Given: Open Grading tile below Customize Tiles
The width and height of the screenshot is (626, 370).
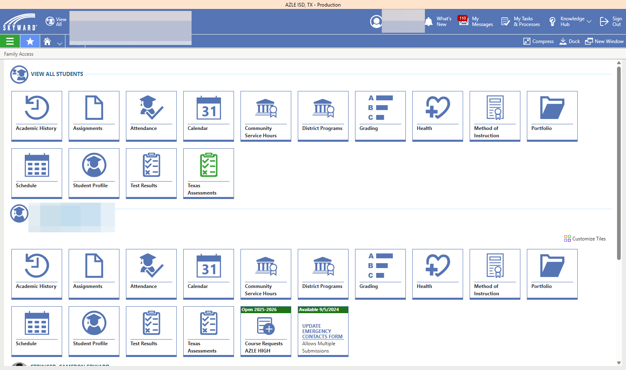Looking at the screenshot, I should (x=380, y=274).
